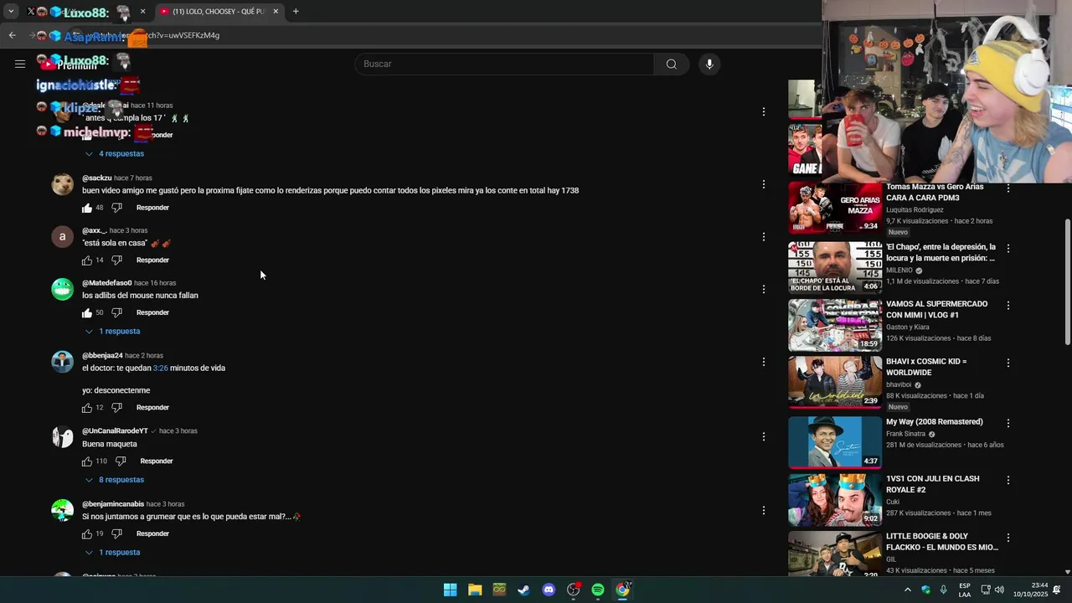Open 'El Chapo' MILENIO video thumbnail
The height and width of the screenshot is (603, 1072).
tap(835, 267)
